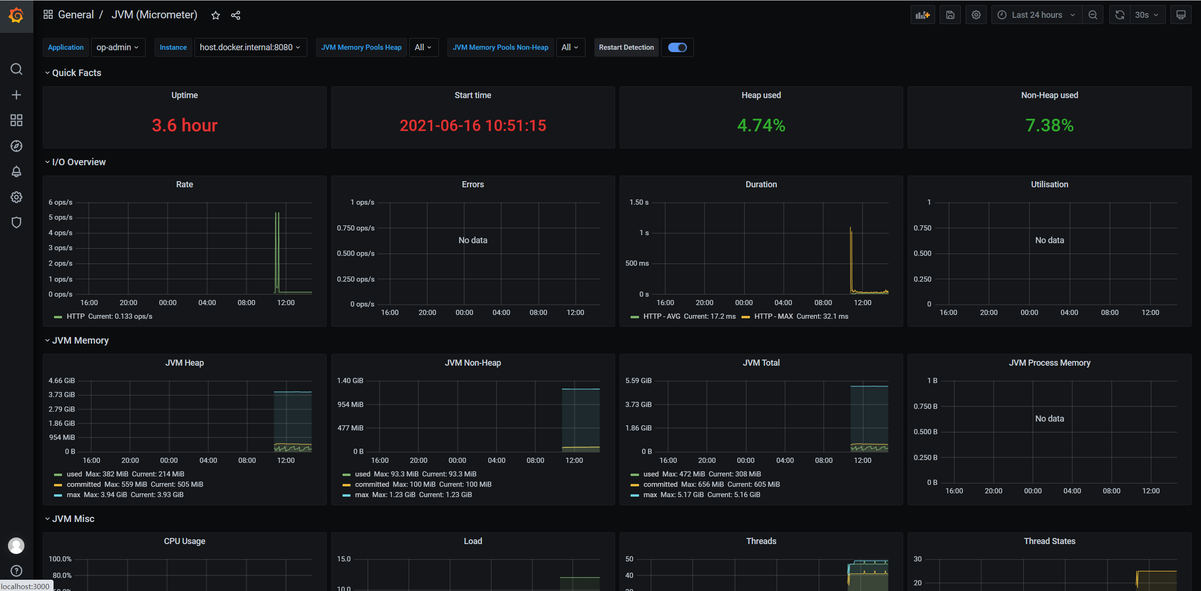Open the Application op-admin dropdown
The image size is (1201, 591).
pos(118,47)
